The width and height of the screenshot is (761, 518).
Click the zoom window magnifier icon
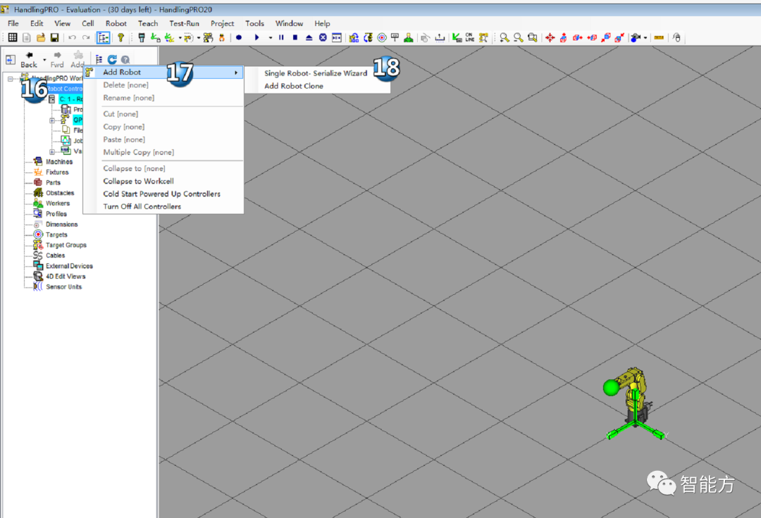(533, 37)
